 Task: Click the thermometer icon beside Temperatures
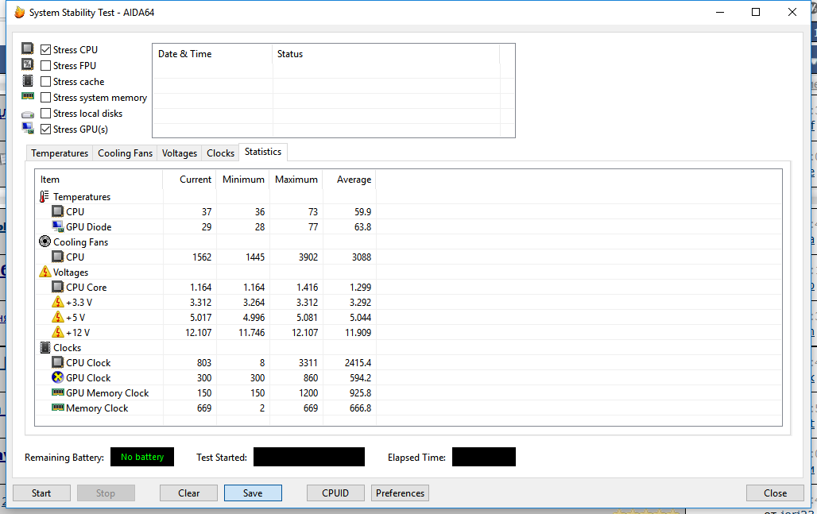pyautogui.click(x=45, y=197)
